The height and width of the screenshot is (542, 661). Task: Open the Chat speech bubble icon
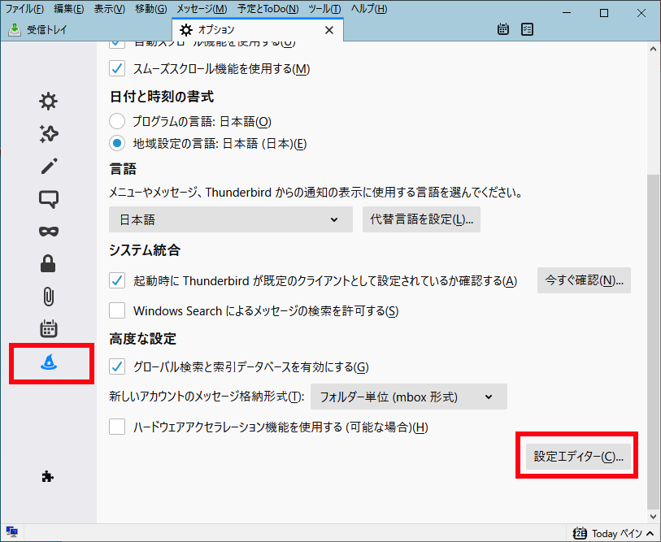pos(49,199)
